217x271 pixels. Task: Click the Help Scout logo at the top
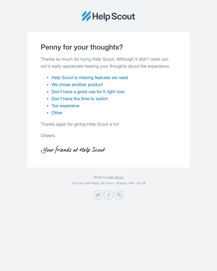tap(108, 16)
